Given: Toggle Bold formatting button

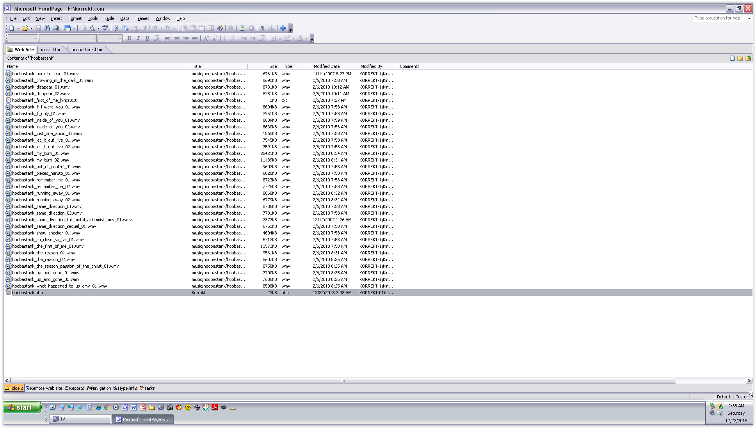Looking at the screenshot, I should pos(129,38).
